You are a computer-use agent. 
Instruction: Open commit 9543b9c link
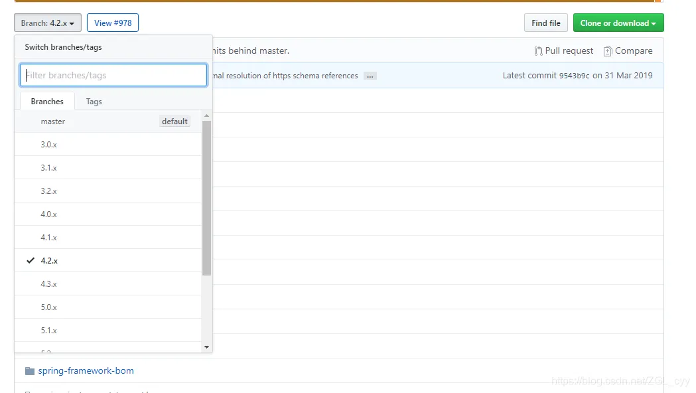(x=574, y=76)
